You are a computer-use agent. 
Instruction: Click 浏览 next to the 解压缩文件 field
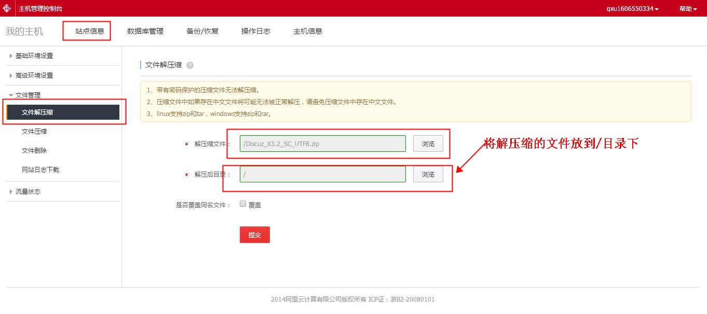point(428,144)
